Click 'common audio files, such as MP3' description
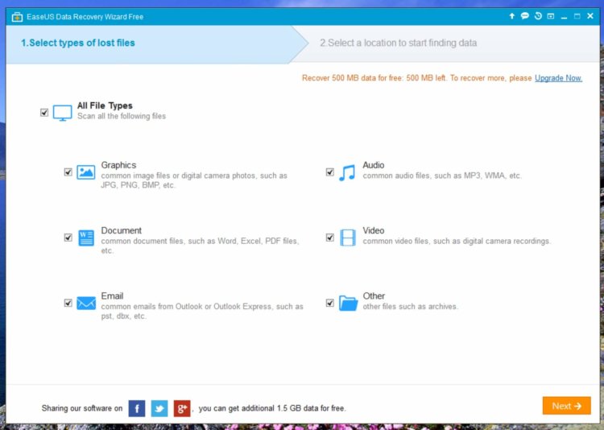Viewport: 604px width, 430px height. pos(442,176)
